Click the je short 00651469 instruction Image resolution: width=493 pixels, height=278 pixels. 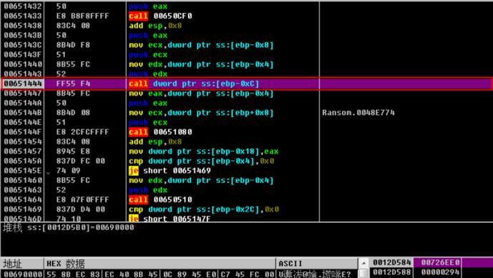point(170,171)
